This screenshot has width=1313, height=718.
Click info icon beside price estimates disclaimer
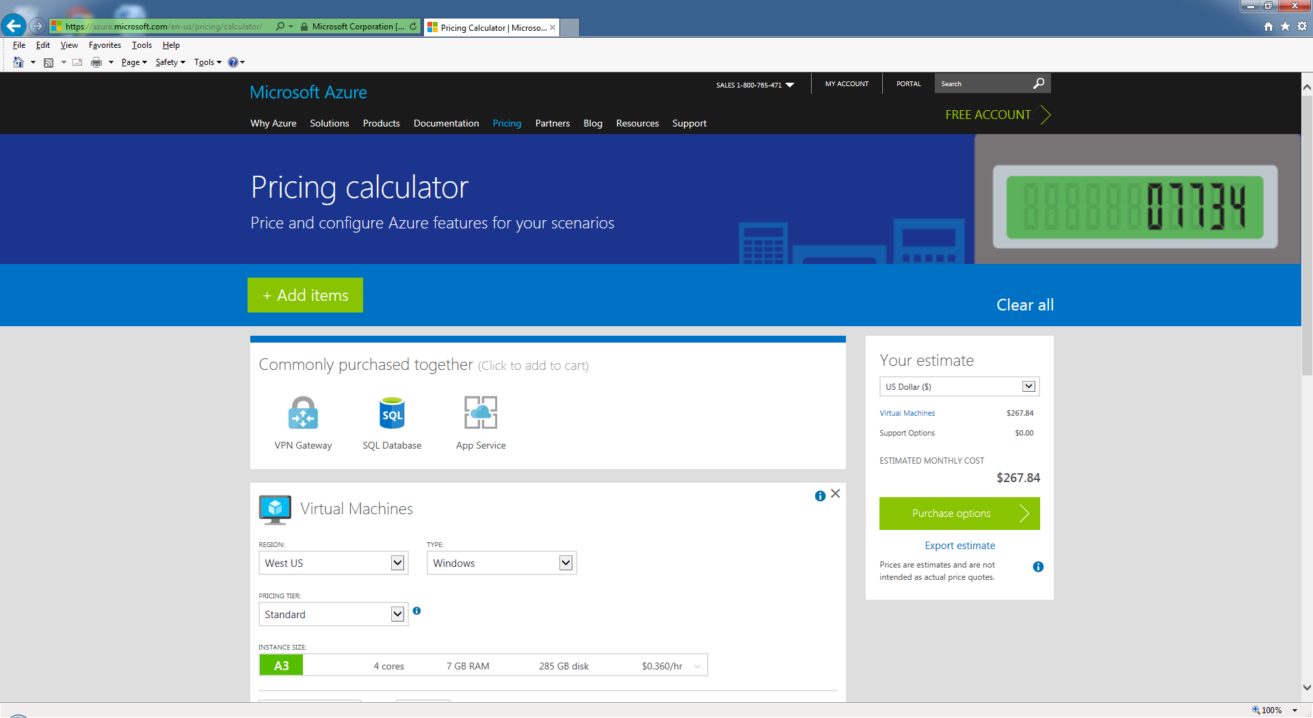point(1038,566)
